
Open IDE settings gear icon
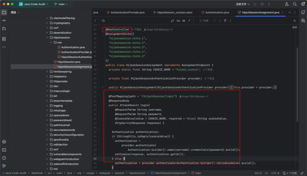click(x=303, y=4)
